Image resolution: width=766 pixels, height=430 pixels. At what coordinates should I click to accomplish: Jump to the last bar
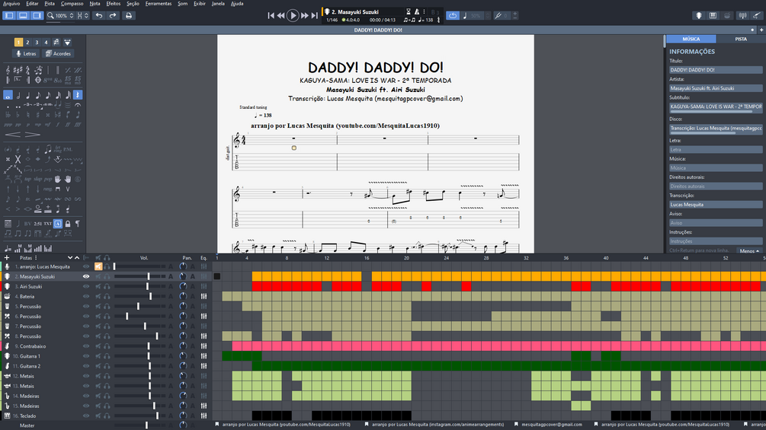pos(315,15)
